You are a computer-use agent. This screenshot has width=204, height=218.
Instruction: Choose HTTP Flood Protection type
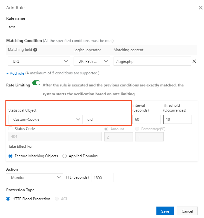click(x=9, y=199)
